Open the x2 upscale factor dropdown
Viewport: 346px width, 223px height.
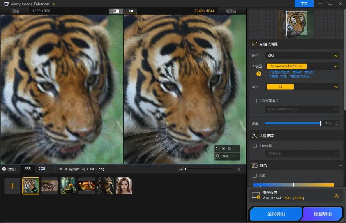click(302, 87)
